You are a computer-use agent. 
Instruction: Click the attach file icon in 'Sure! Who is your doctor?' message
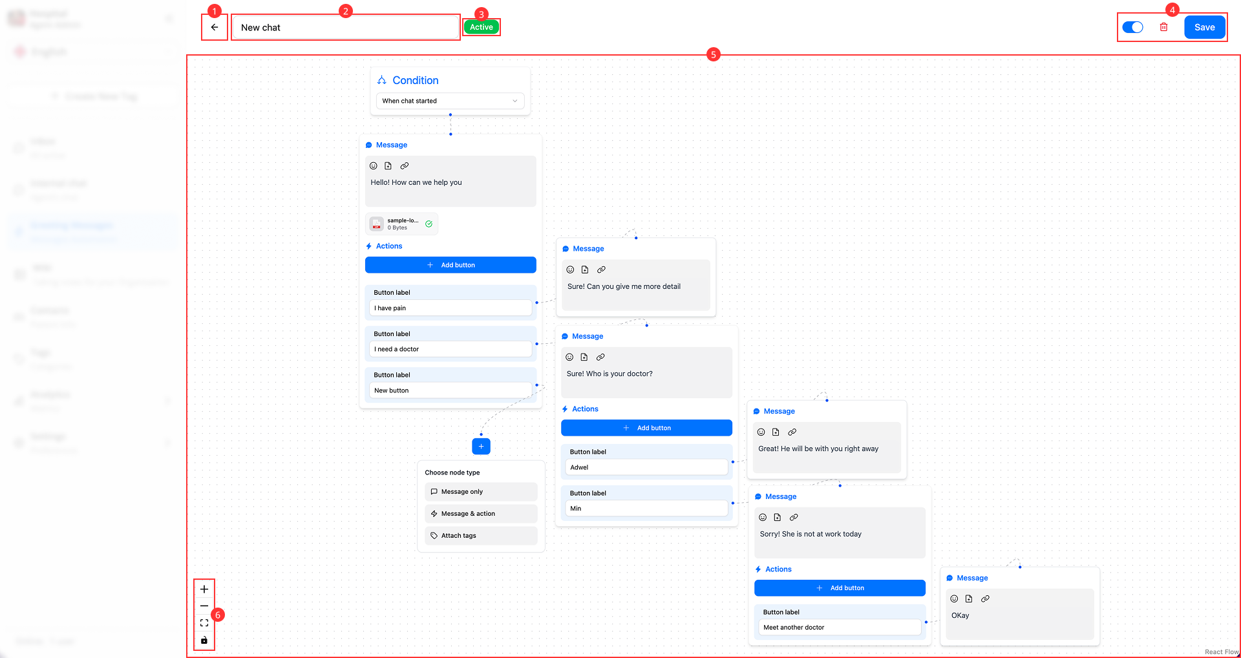(585, 357)
